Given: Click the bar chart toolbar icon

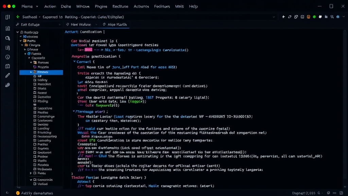Looking at the screenshot, I should click(326, 17).
